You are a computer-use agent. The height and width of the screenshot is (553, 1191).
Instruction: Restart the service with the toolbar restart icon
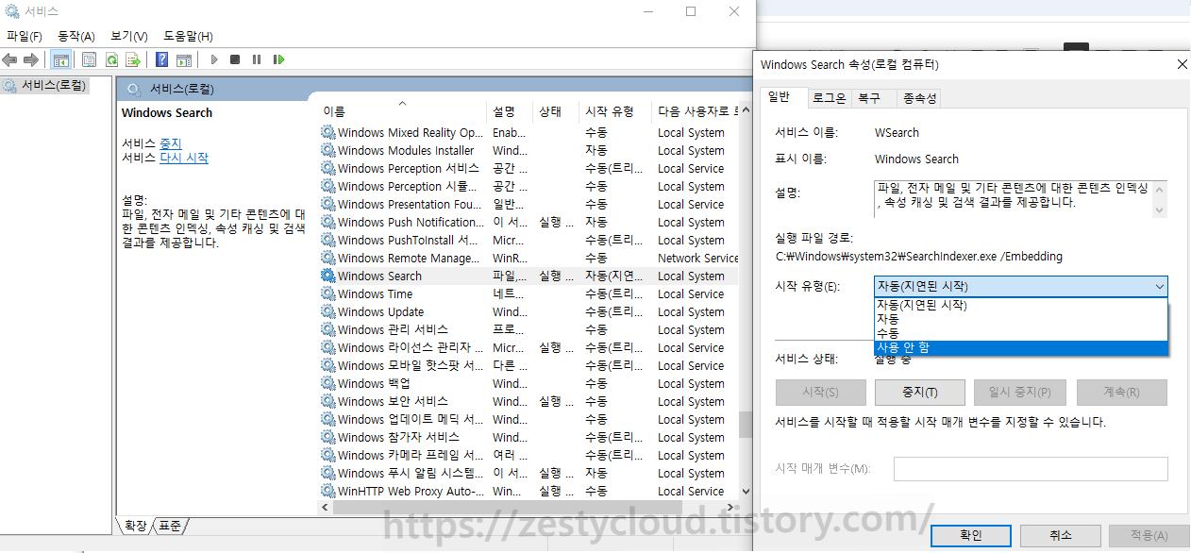tap(278, 59)
